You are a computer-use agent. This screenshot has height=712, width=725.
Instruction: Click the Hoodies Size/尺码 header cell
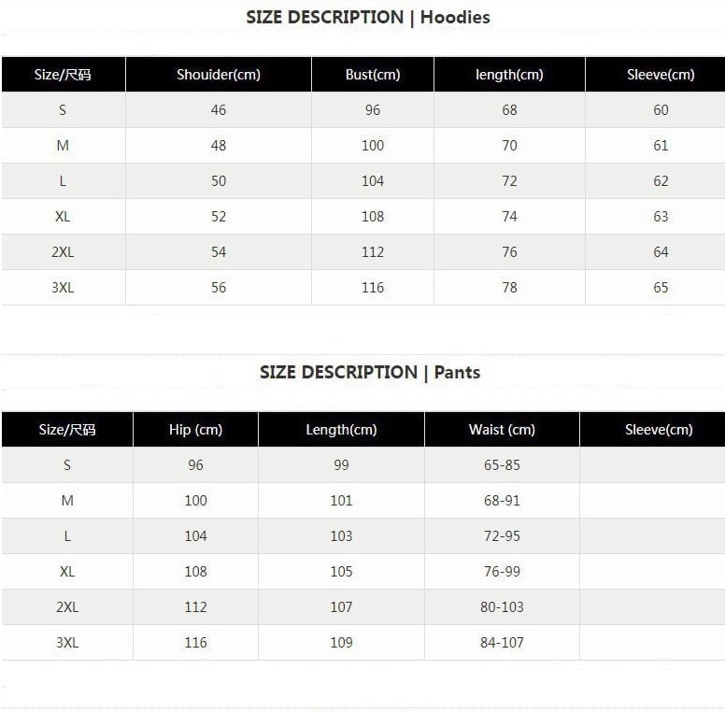pyautogui.click(x=63, y=75)
